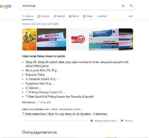Click the Masukan feedback flag icon

[122, 121]
